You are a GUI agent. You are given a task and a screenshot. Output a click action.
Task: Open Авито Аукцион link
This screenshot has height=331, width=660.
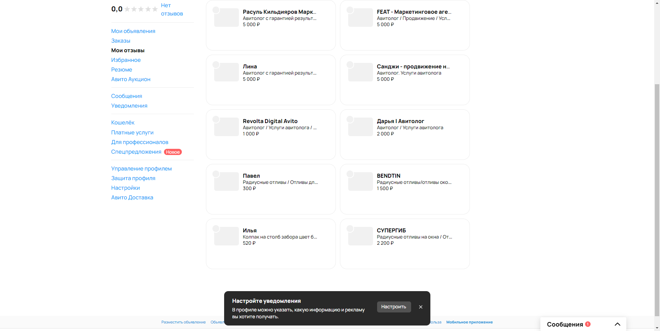[131, 79]
